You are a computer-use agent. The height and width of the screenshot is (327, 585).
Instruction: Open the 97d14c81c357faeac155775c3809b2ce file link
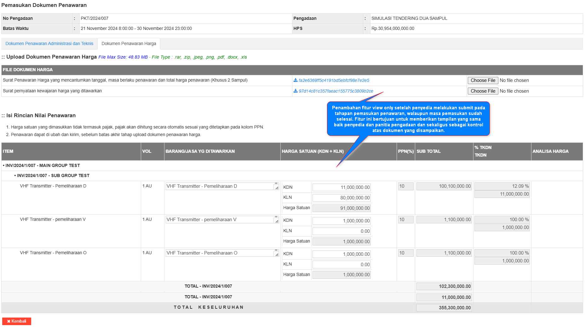pos(336,91)
